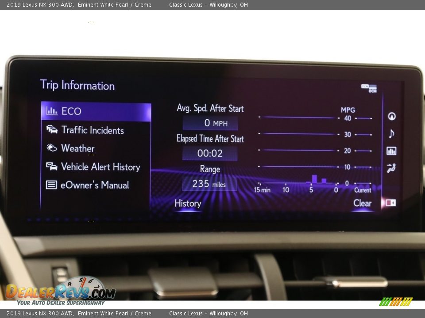The width and height of the screenshot is (425, 318).
Task: Tap the Avg. Spd. After Start label
Action: tap(210, 109)
